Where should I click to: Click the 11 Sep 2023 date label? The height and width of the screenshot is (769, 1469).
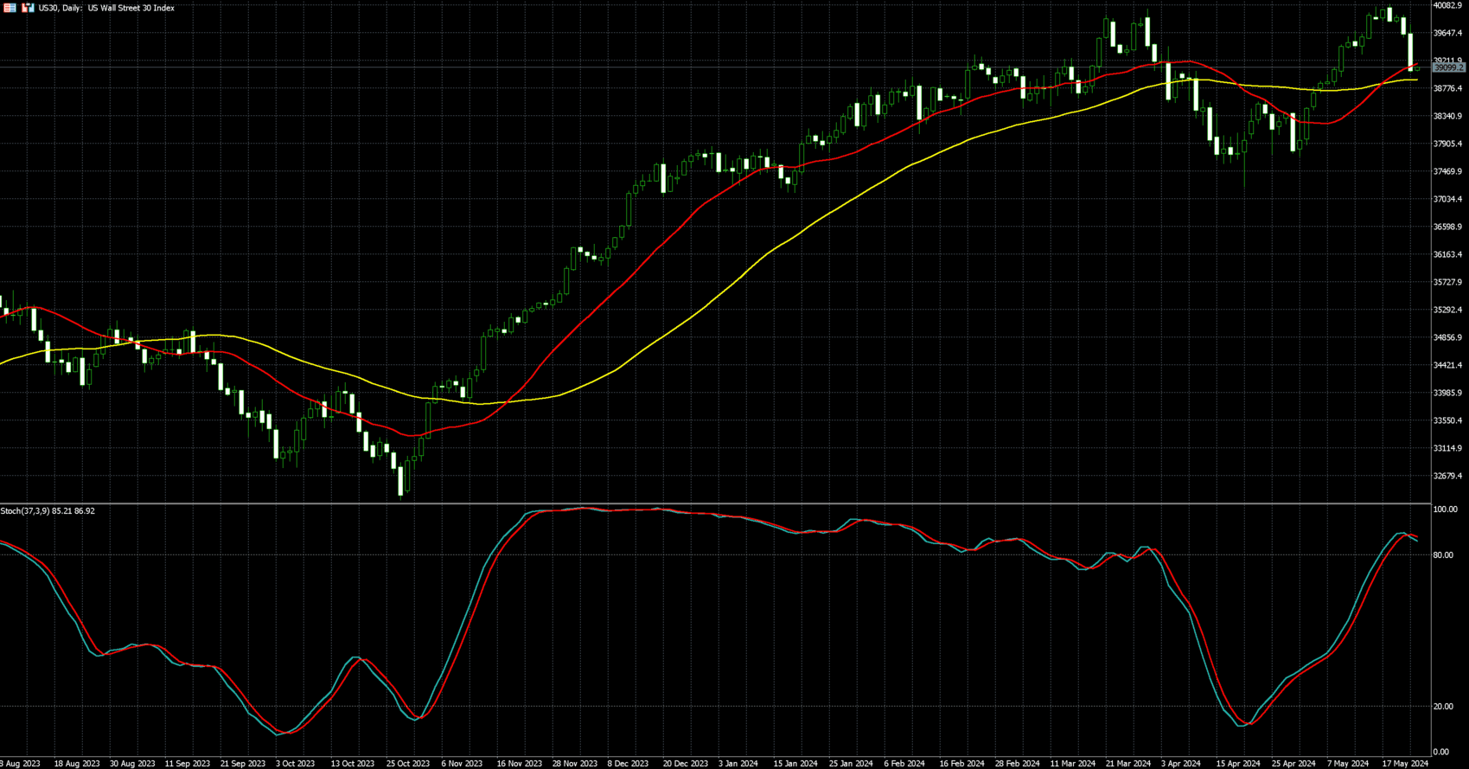coord(188,764)
